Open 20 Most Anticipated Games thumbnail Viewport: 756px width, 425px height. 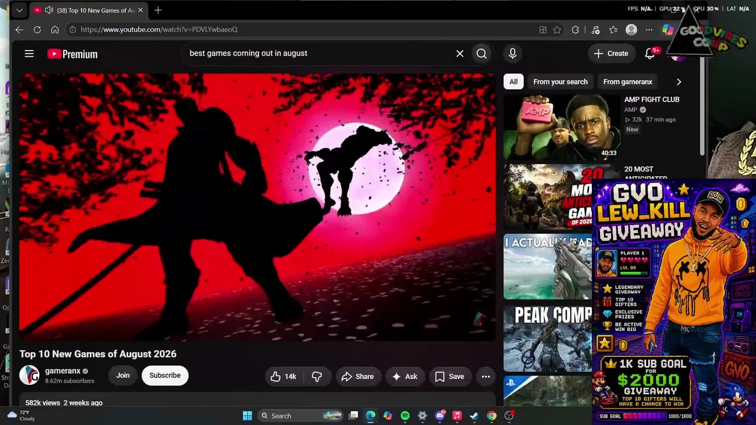click(548, 197)
